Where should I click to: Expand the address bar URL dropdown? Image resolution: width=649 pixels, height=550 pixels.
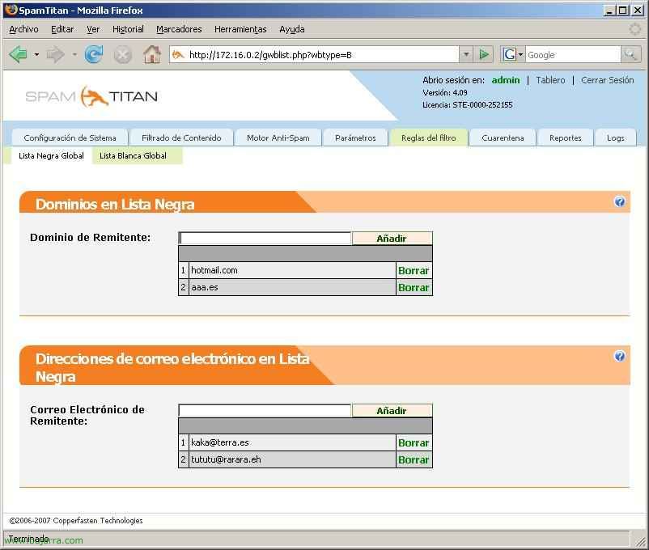(x=466, y=54)
